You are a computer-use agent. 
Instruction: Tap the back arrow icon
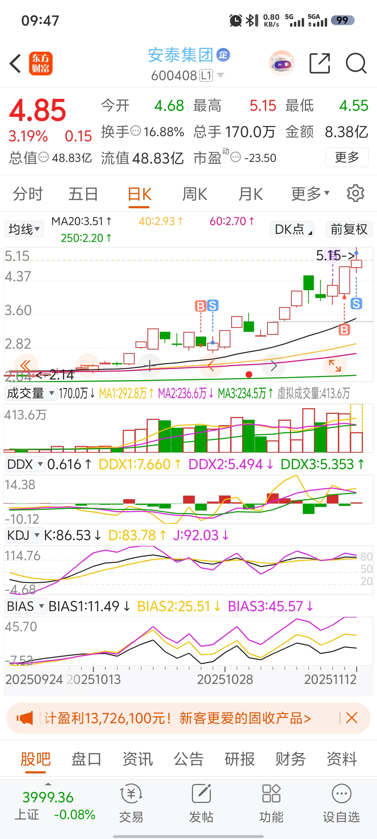(x=16, y=64)
